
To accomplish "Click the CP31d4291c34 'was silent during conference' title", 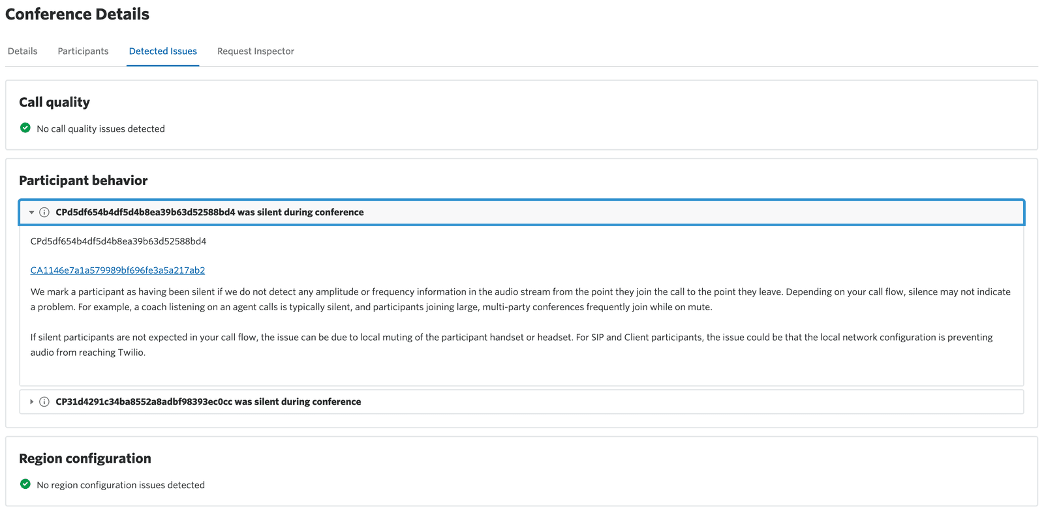I will pyautogui.click(x=208, y=402).
